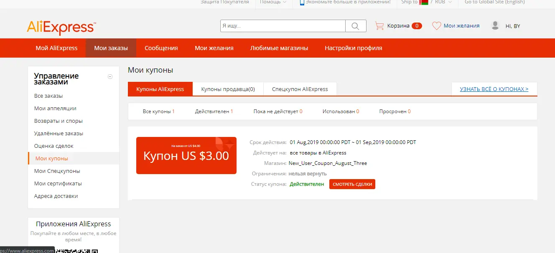Click the Экономьте больше в приложении link
The image size is (555, 253).
pyautogui.click(x=348, y=2)
